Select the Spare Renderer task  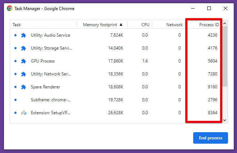click(116, 87)
